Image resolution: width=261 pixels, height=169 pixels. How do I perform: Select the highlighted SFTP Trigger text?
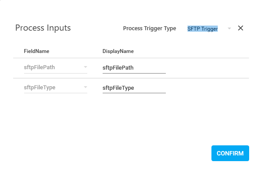[203, 29]
